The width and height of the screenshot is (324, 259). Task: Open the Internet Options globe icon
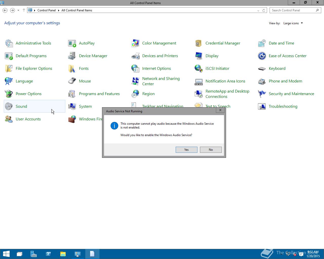[135, 69]
